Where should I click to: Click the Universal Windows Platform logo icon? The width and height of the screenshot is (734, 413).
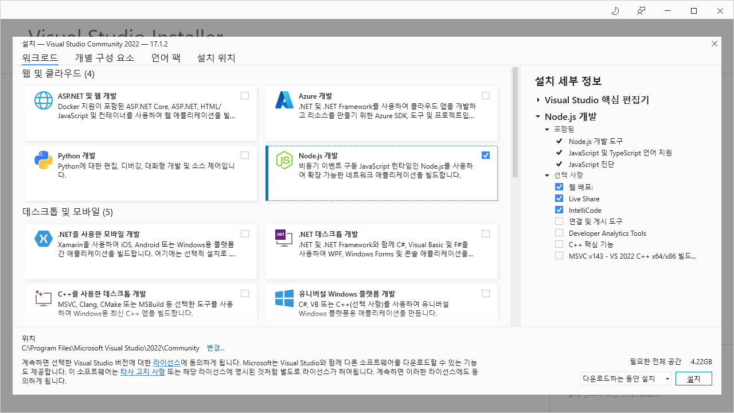pyautogui.click(x=284, y=298)
